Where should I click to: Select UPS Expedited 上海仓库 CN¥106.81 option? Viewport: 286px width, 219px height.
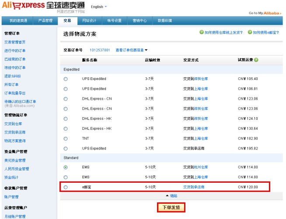coord(66,89)
